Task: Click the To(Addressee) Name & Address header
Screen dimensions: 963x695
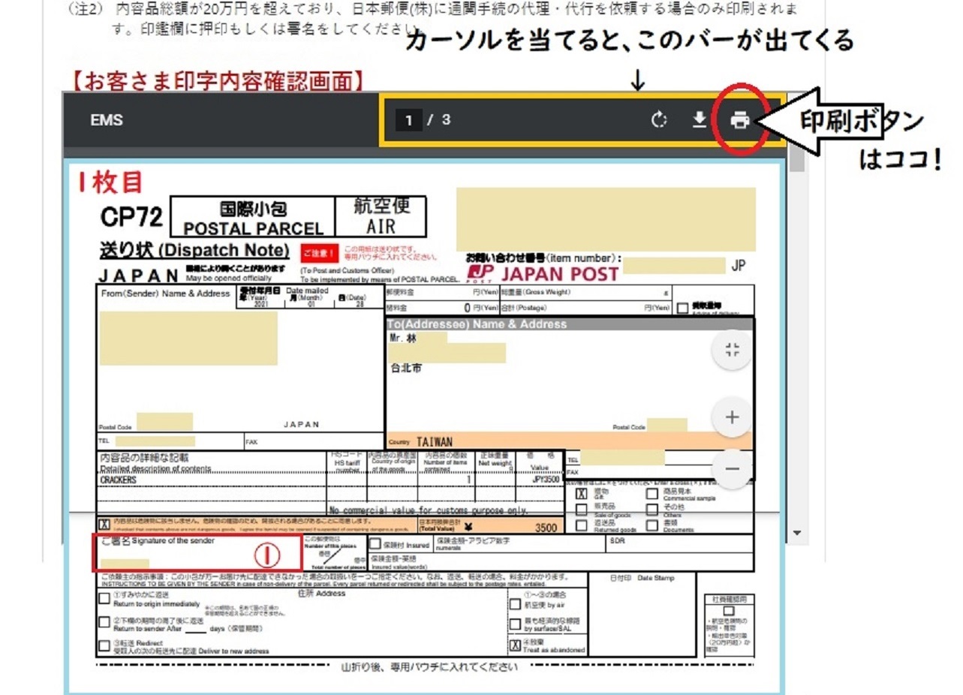Action: click(477, 324)
